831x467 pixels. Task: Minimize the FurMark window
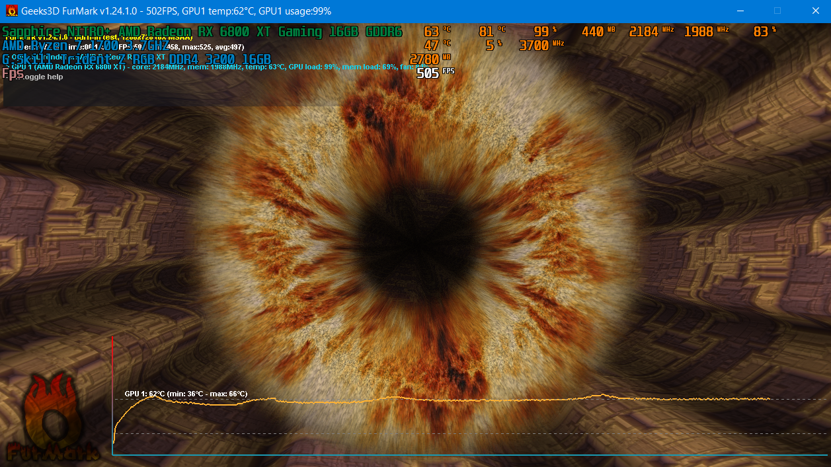coord(740,11)
